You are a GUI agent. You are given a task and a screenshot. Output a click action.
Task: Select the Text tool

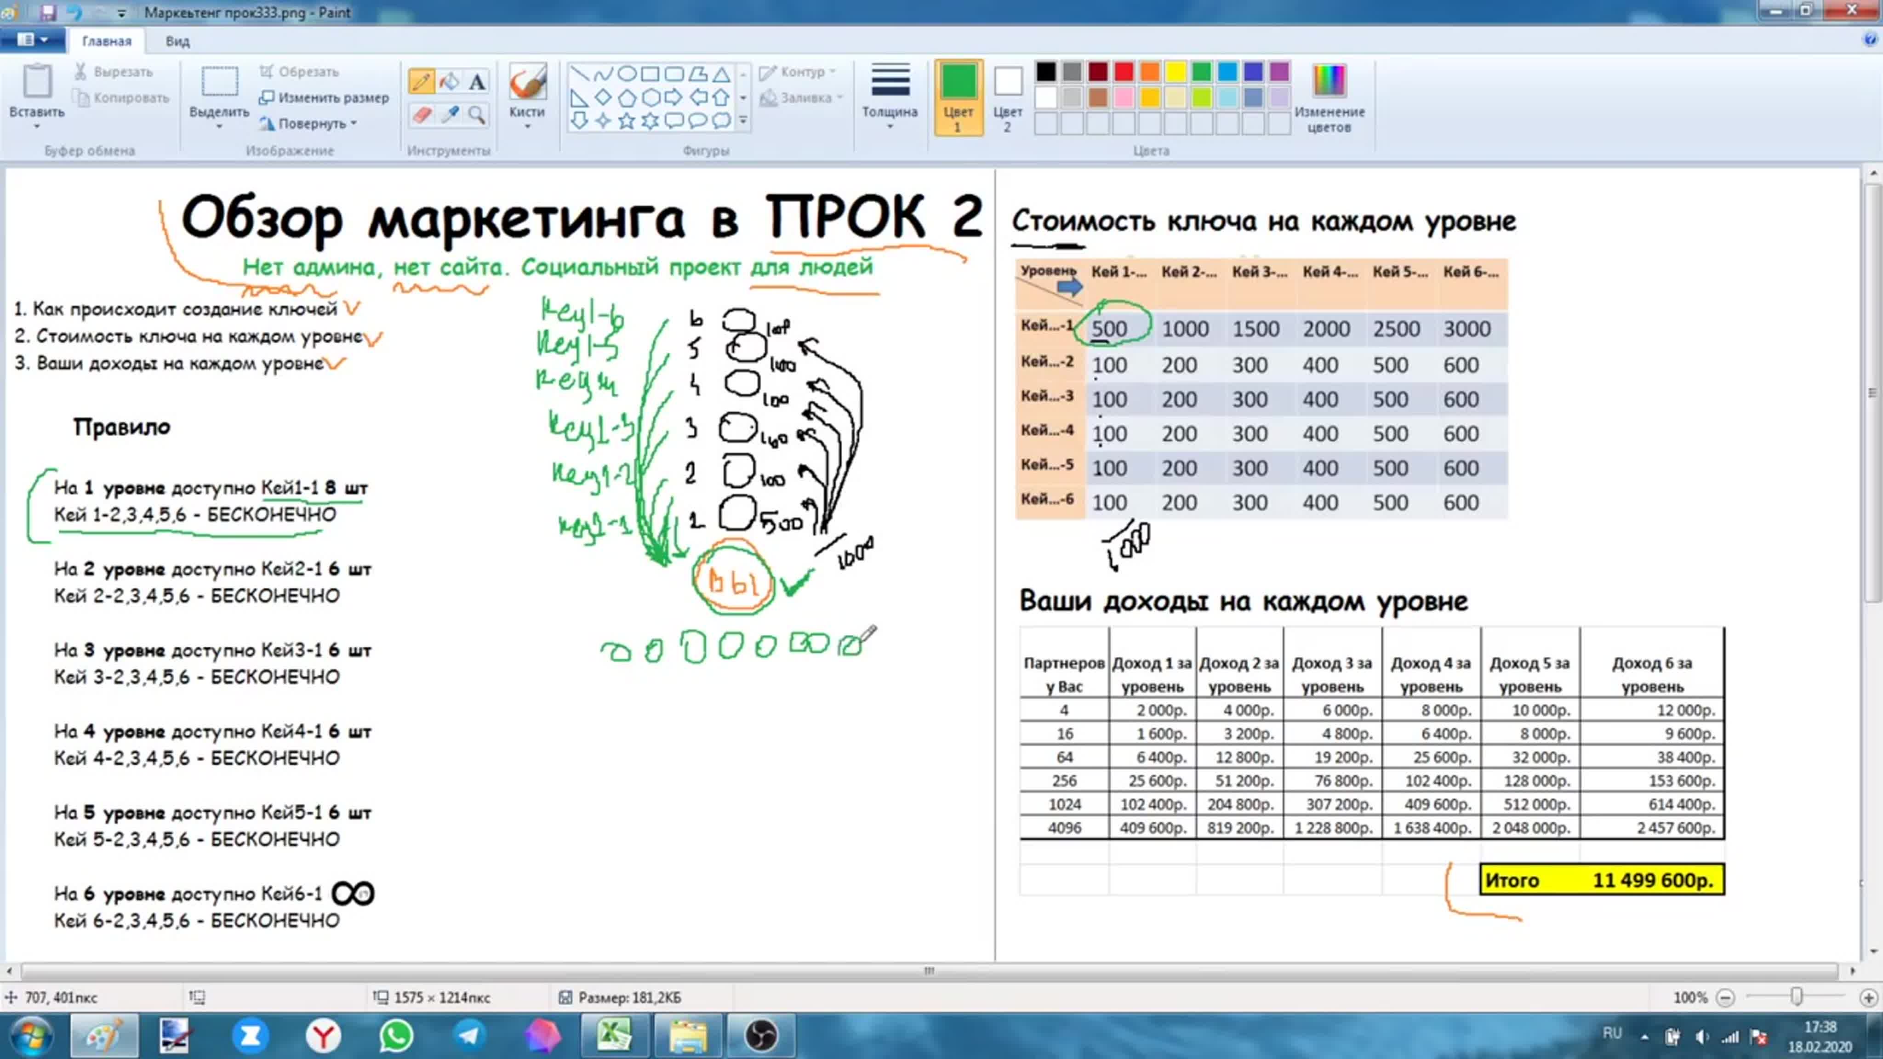click(x=477, y=81)
